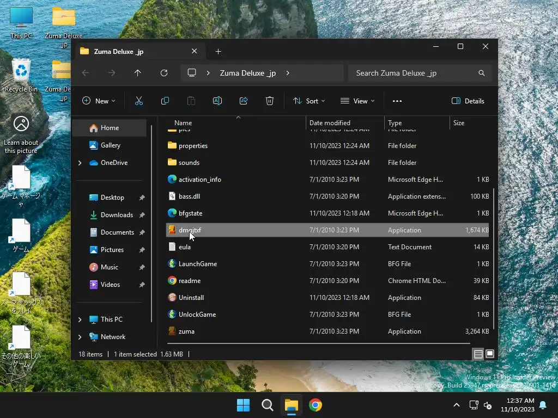Go forward with the right arrow
The height and width of the screenshot is (418, 558).
pyautogui.click(x=112, y=73)
